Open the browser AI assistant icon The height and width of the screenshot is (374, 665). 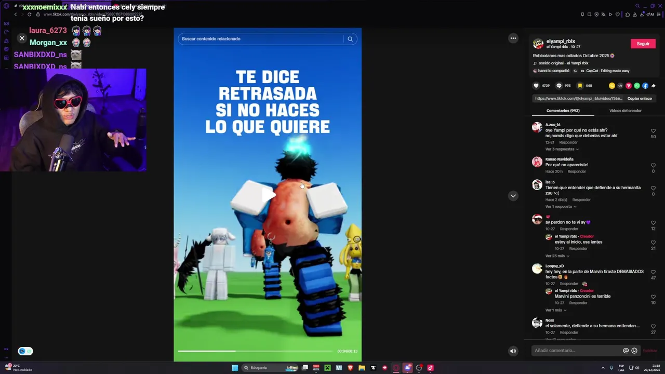click(x=650, y=14)
